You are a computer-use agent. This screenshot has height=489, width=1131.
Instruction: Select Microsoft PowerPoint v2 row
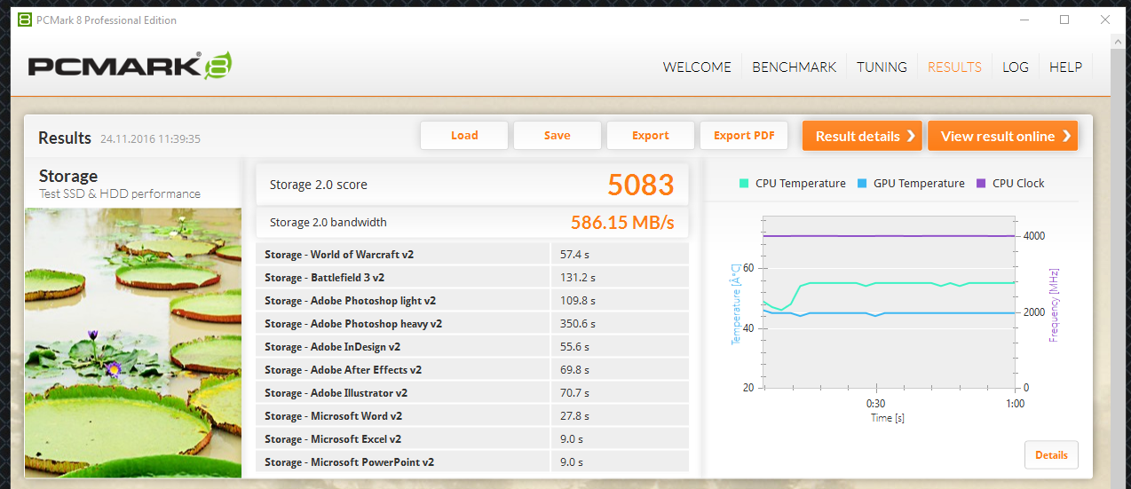472,462
